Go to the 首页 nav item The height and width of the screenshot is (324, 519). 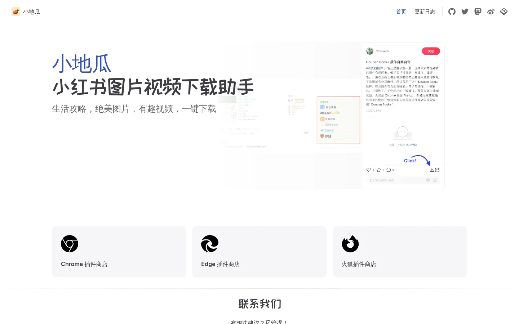click(401, 12)
